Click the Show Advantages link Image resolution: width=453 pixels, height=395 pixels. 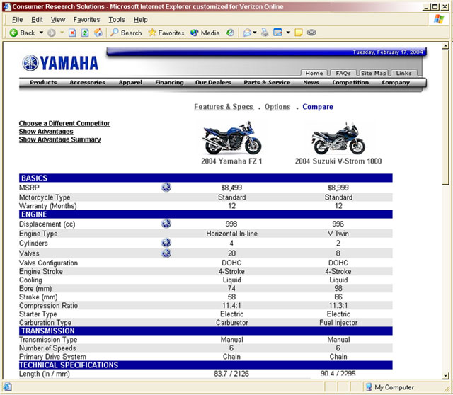[x=46, y=132]
